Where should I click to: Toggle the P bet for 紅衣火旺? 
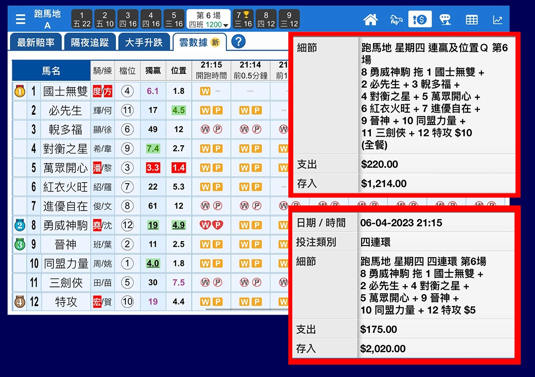coord(217,188)
